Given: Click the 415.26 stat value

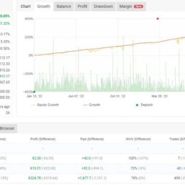Looking at the screenshot, I should 5,70.
